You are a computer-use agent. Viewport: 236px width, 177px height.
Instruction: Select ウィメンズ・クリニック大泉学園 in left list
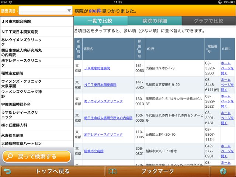coord(37,84)
